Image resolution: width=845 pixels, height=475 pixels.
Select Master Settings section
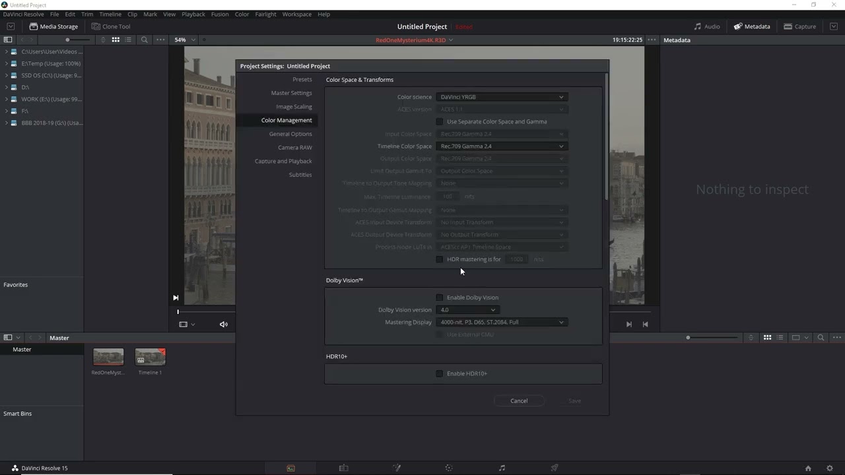(x=291, y=93)
